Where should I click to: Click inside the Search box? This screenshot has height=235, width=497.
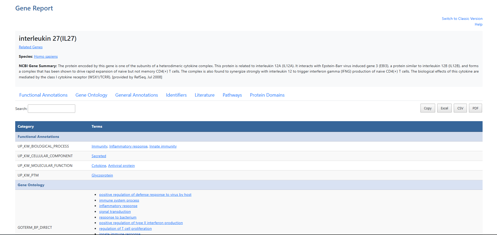click(x=51, y=108)
